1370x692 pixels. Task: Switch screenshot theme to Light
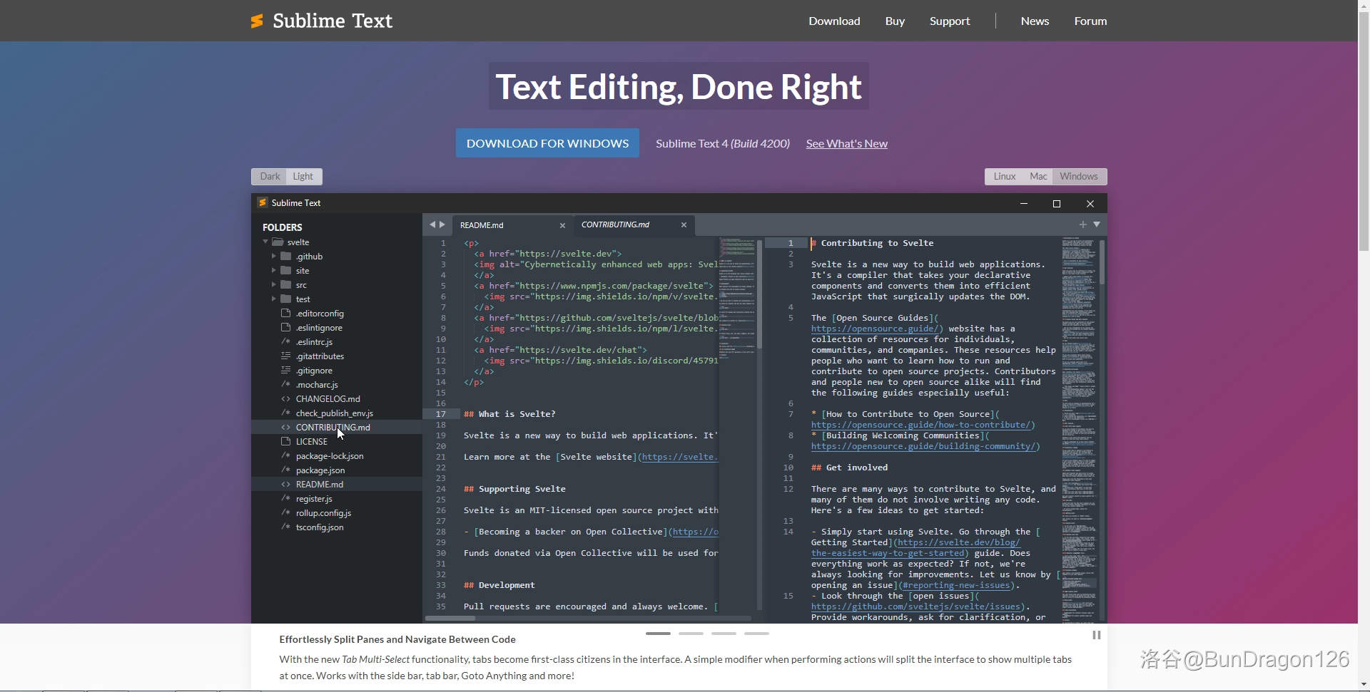[303, 177]
